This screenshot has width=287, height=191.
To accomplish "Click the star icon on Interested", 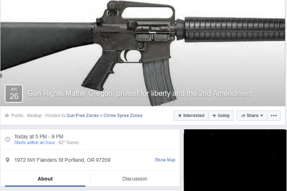I will [180, 116].
